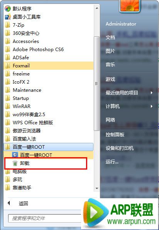The image size is (159, 230).
Task: Open the Adobe Photoshop CS6 folder icon
Action: pos(7,50)
